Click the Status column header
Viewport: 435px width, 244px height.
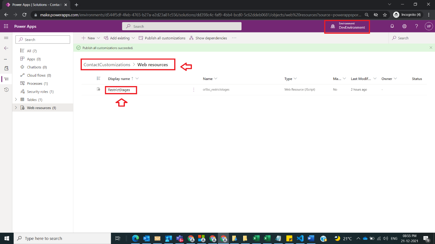[417, 79]
